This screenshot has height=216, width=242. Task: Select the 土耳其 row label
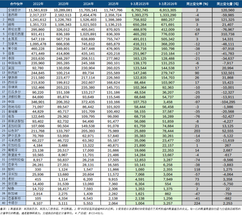point(13,39)
